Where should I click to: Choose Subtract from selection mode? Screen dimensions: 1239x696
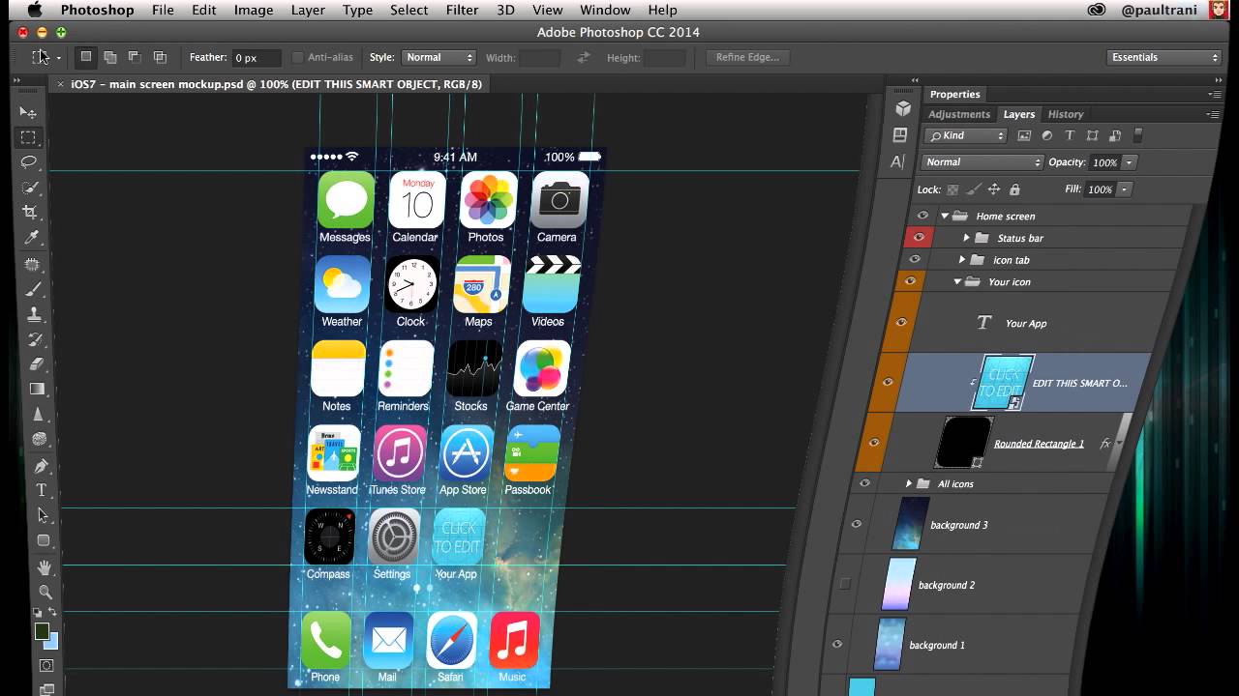point(135,57)
